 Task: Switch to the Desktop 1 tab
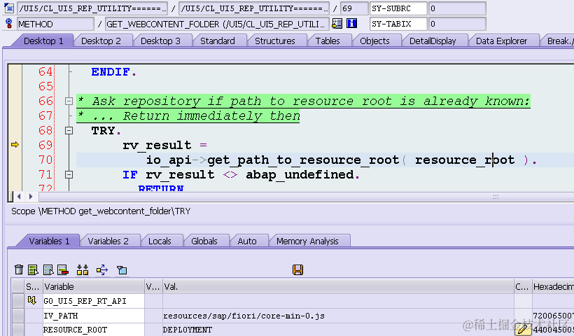click(x=43, y=41)
